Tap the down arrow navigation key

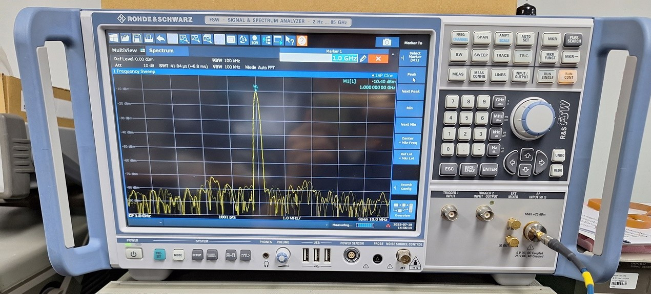coord(524,170)
